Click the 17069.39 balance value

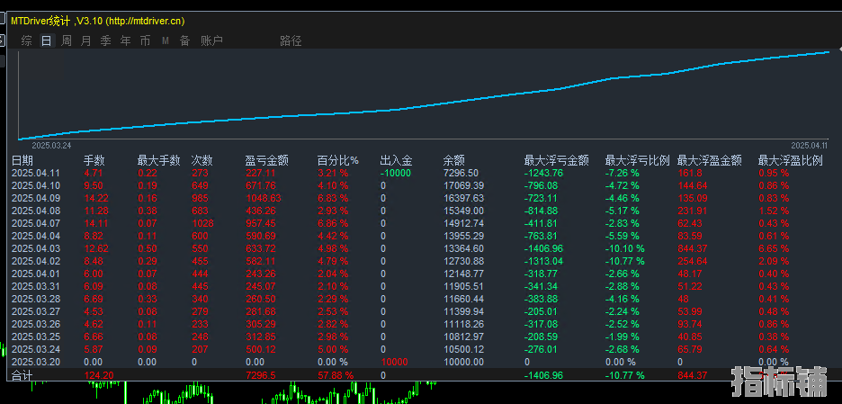coord(463,185)
